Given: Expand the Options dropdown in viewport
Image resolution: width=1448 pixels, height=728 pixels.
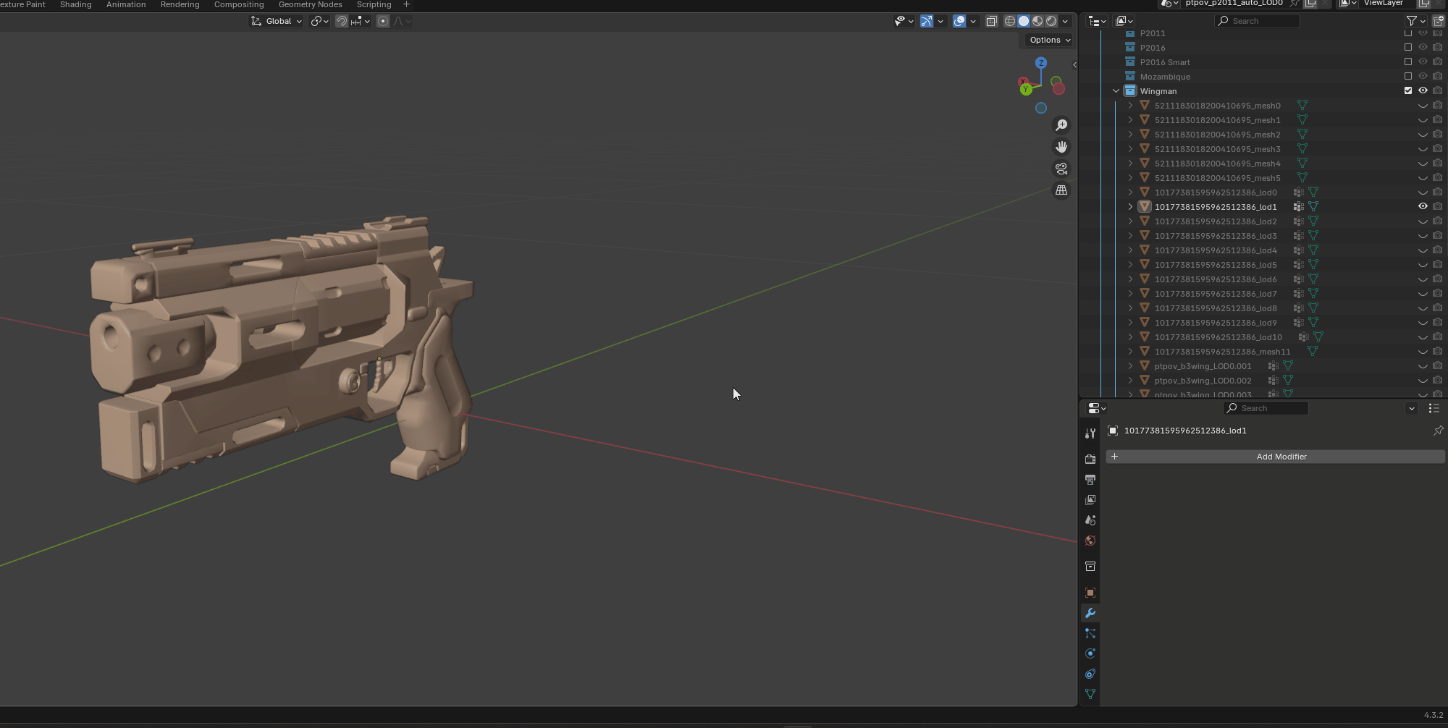Looking at the screenshot, I should coord(1050,40).
